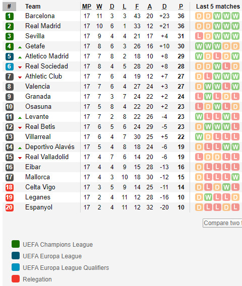Click the dark blue position 5 badge
This screenshot has width=242, height=286.
9,56
